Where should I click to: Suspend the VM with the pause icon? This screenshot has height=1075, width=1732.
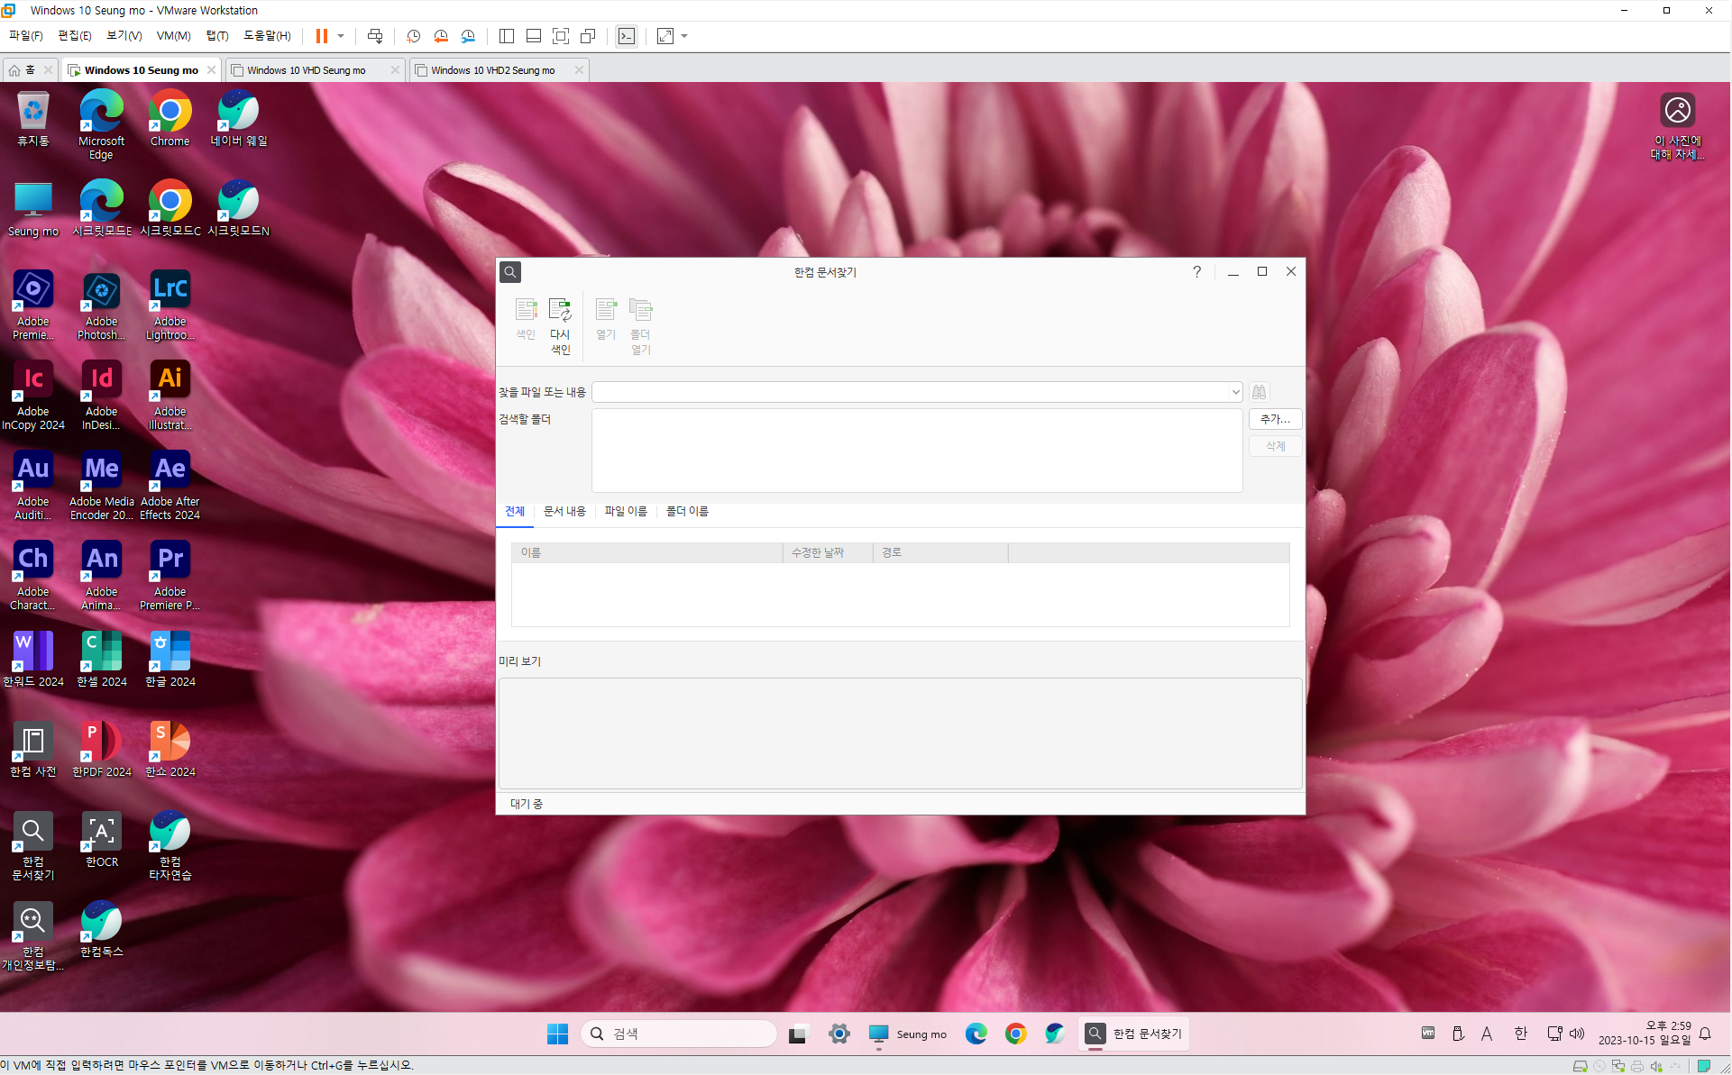coord(321,36)
